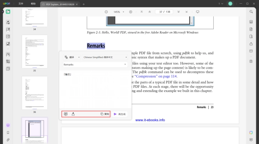The width and height of the screenshot is (259, 144).
Task: Click the zoom out minus icon
Action: coord(106,12)
